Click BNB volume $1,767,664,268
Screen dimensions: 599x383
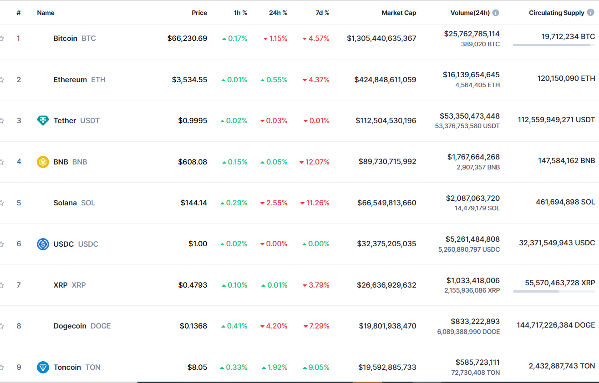473,157
